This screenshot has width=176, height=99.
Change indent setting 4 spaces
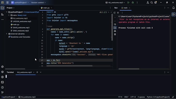(141, 97)
